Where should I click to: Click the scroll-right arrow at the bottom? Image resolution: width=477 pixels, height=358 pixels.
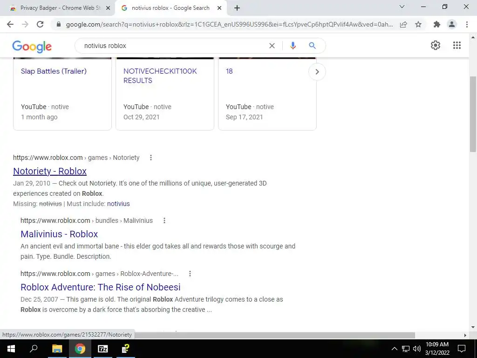[465, 335]
